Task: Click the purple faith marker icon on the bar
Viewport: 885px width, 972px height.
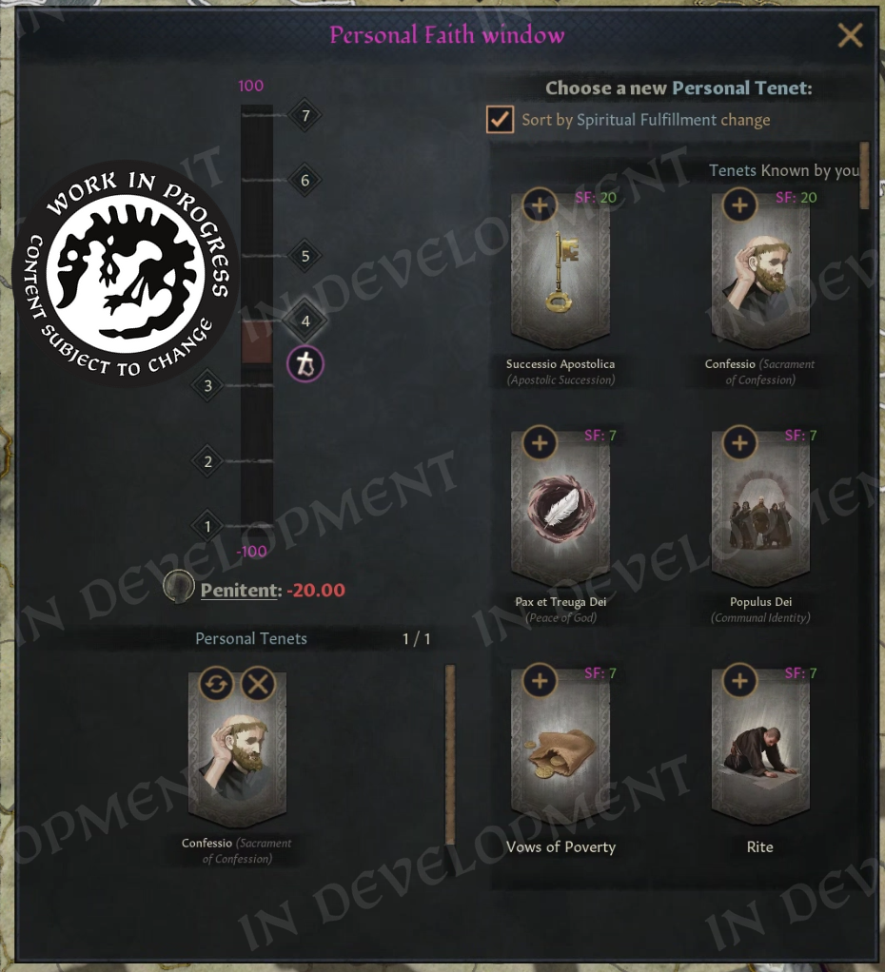Action: [305, 364]
